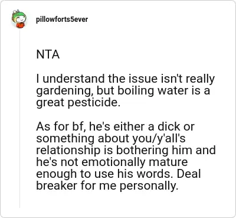Collapse the comment thread line
Viewport: 236px width, 218px height.
[19, 118]
